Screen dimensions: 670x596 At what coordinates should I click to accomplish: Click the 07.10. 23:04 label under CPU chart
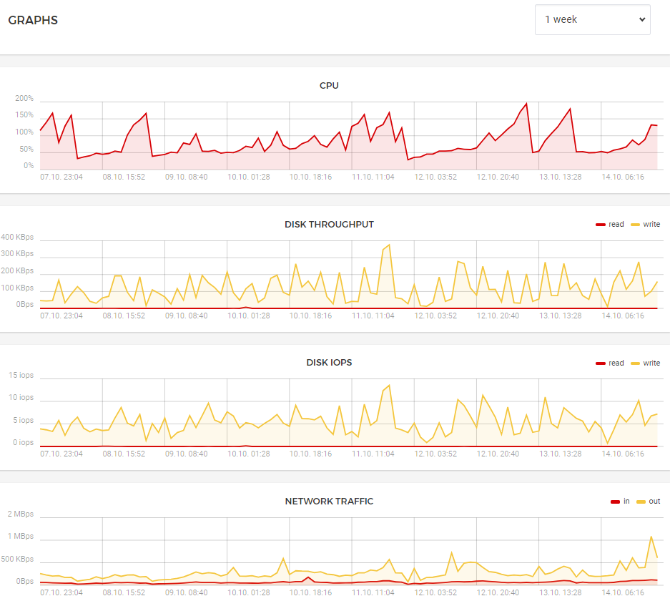coord(61,177)
